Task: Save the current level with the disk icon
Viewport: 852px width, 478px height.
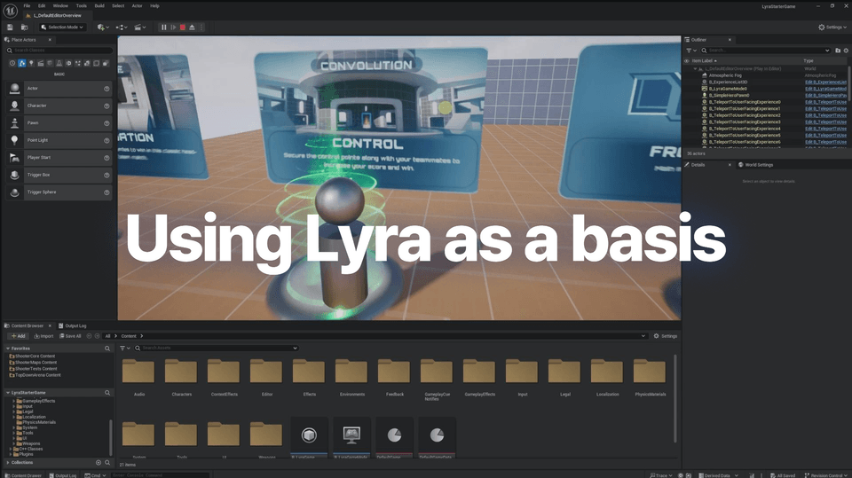Action: point(10,27)
